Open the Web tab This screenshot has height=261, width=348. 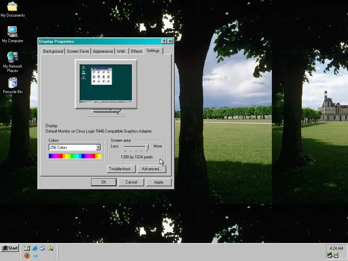tap(121, 51)
